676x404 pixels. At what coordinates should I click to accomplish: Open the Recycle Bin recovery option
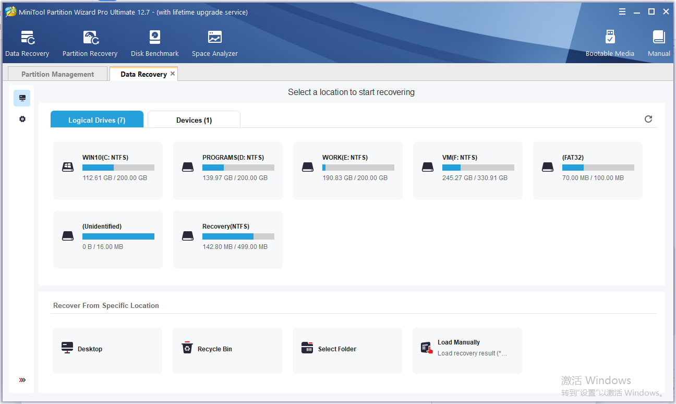[x=227, y=350]
